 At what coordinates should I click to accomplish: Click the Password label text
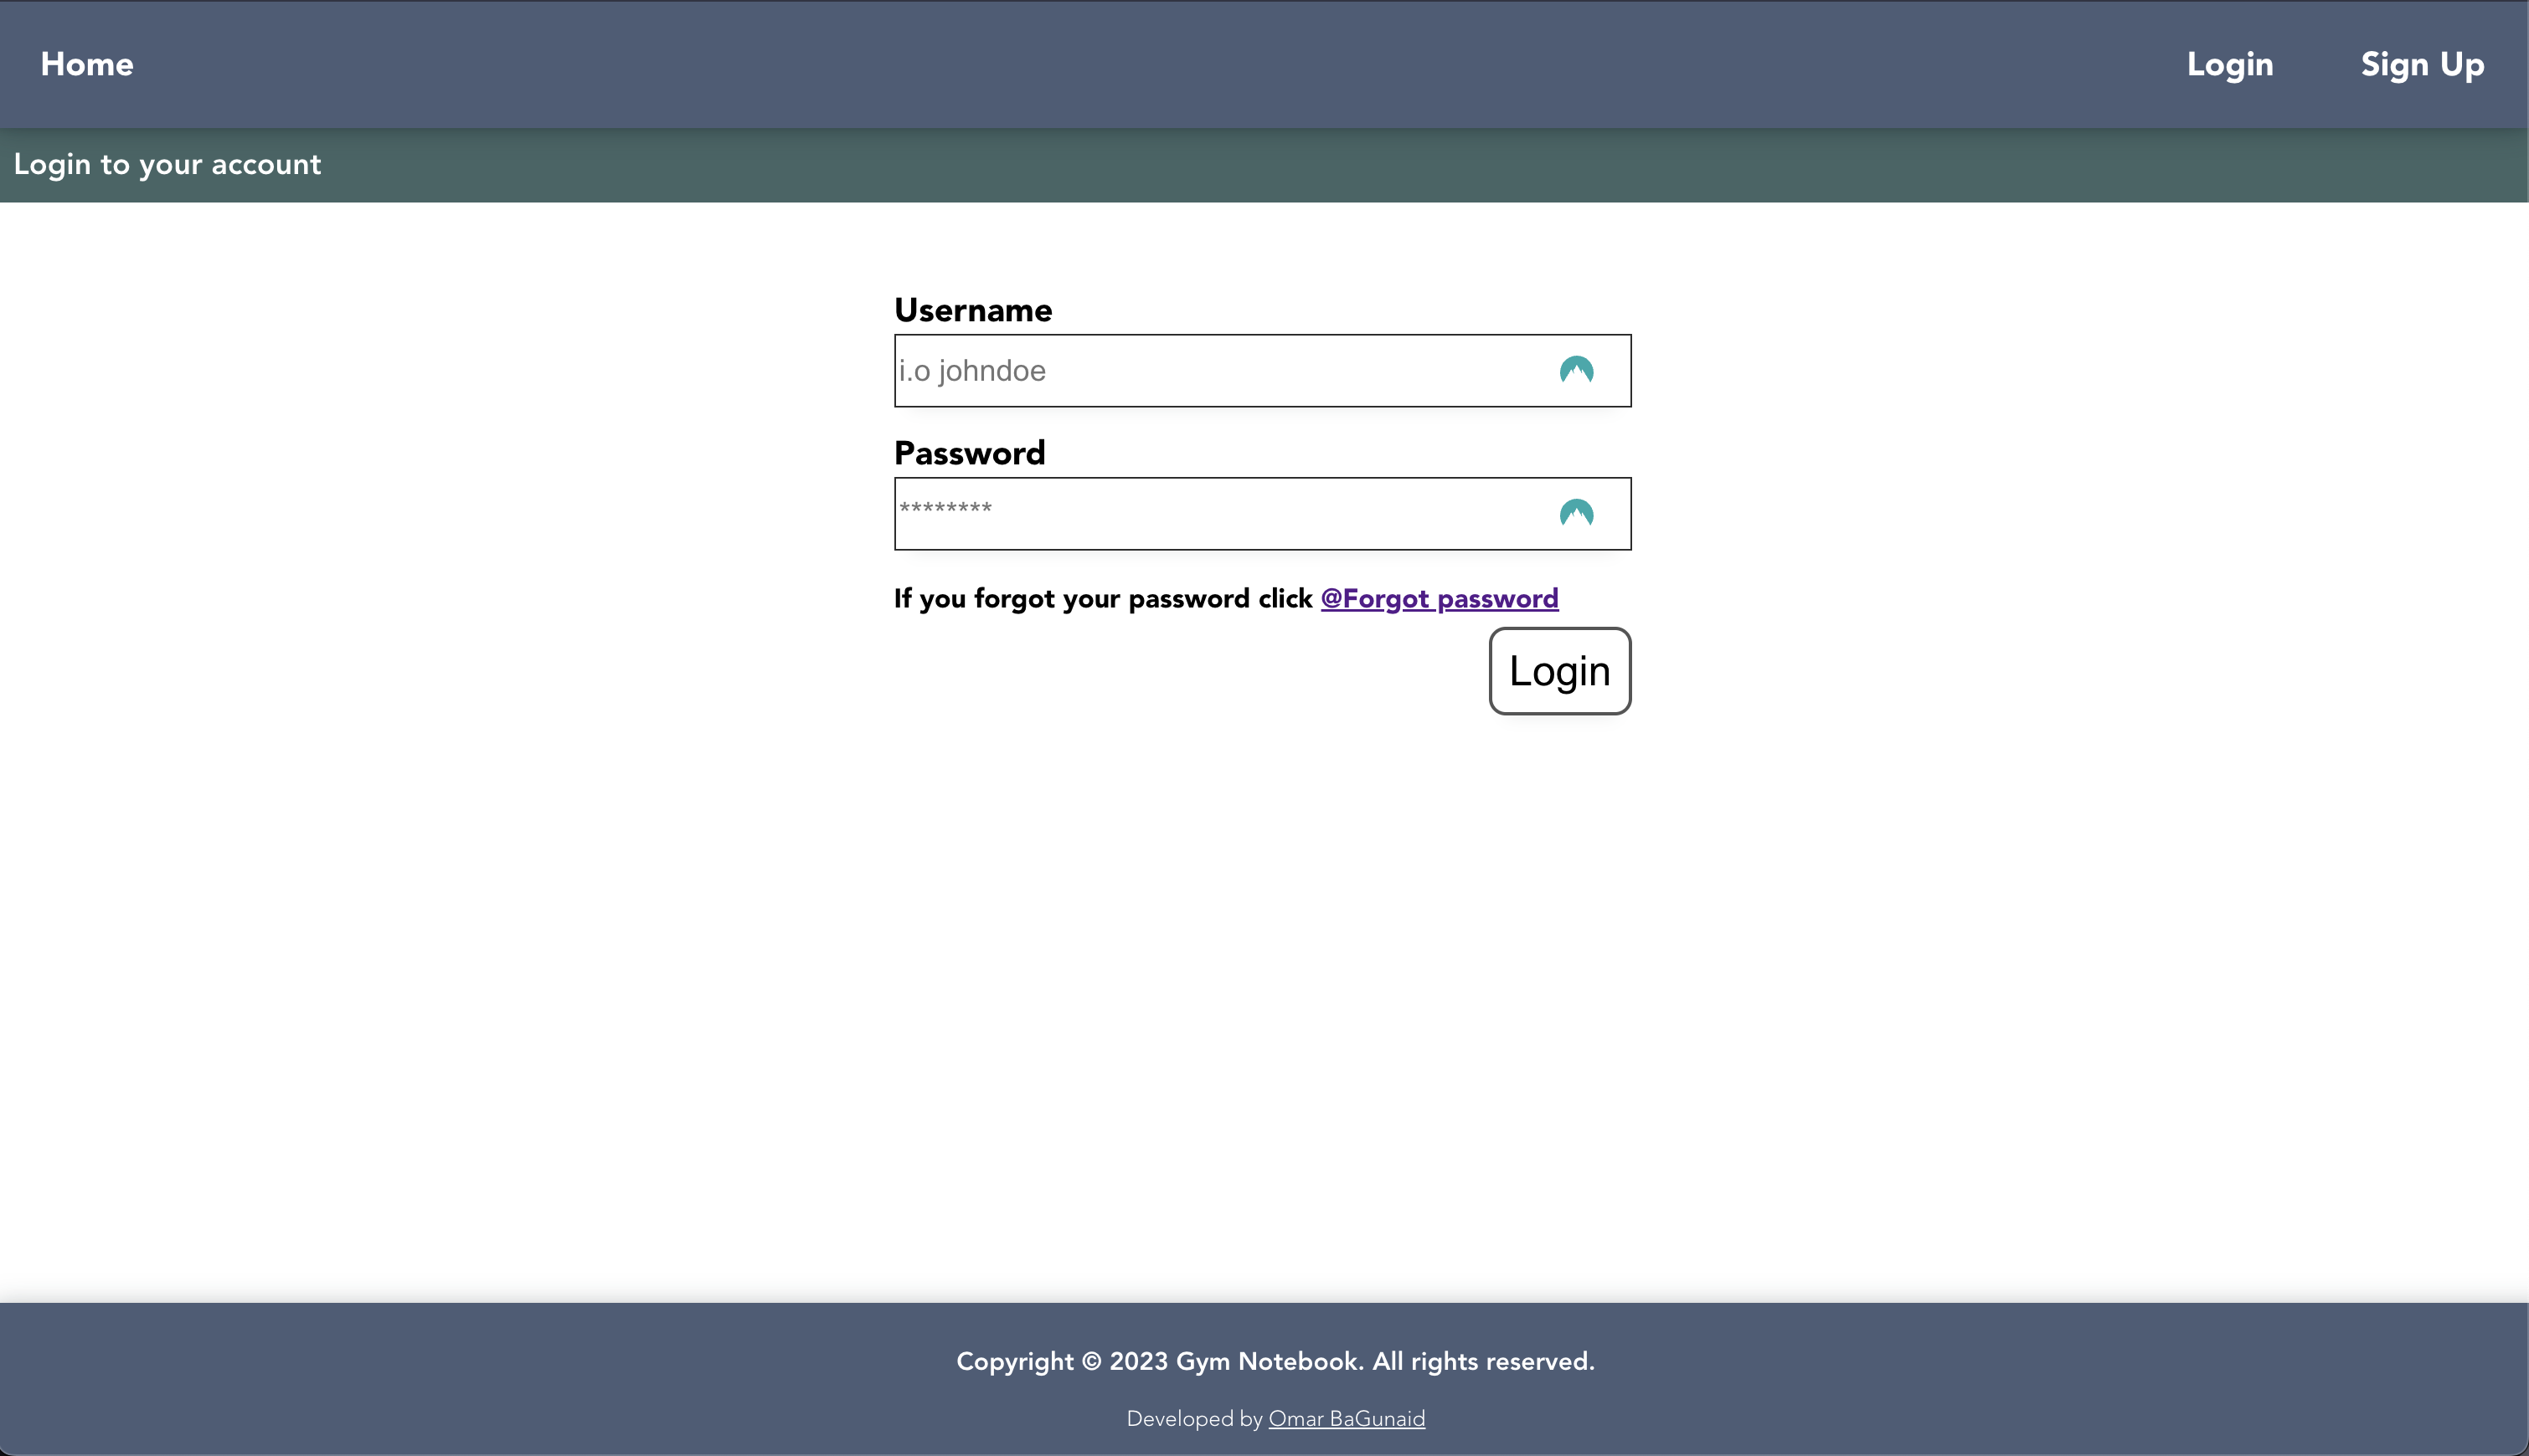point(969,453)
